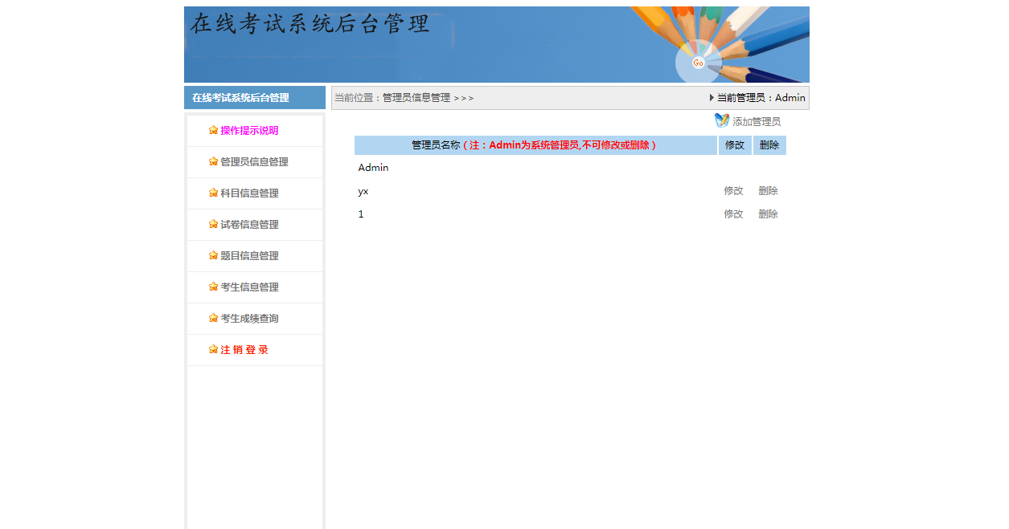Open 操作提示说明 menu item

tap(249, 130)
